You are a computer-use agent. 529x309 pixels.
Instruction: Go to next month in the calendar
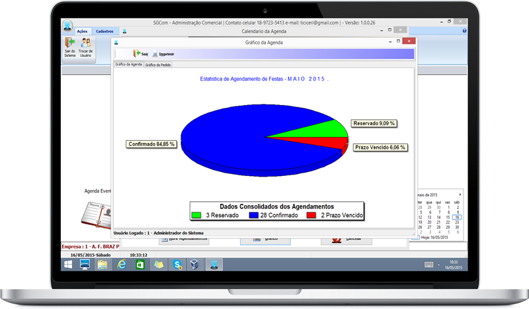coord(460,195)
